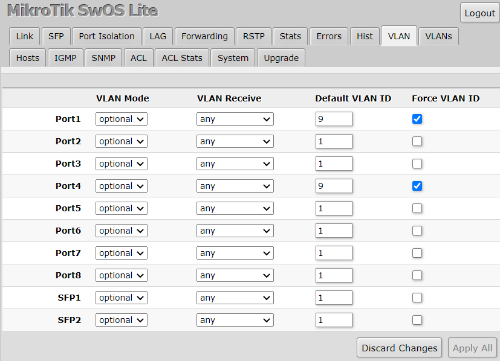Switch to the IGMP tab

point(65,57)
